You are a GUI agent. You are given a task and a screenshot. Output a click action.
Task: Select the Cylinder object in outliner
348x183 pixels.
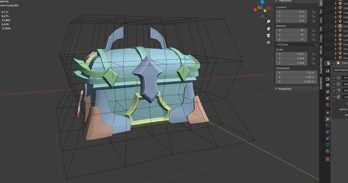click(x=343, y=31)
